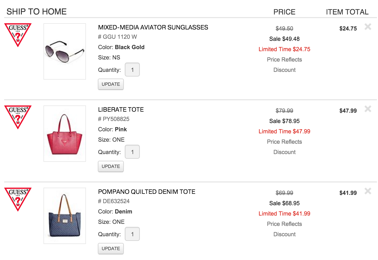Click the Limited Time $24.75 price text

click(x=284, y=49)
